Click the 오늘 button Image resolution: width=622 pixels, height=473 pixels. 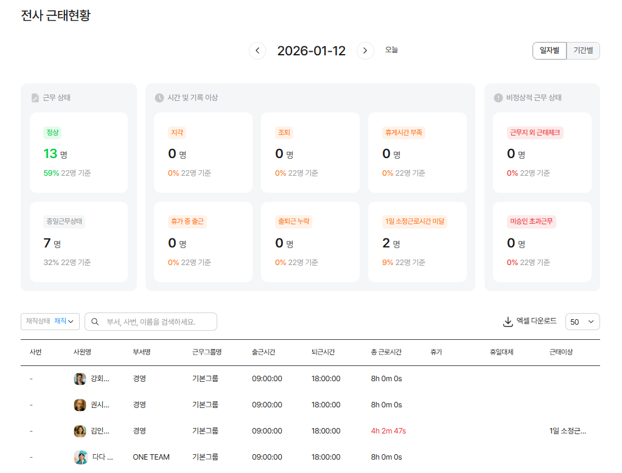pos(391,50)
